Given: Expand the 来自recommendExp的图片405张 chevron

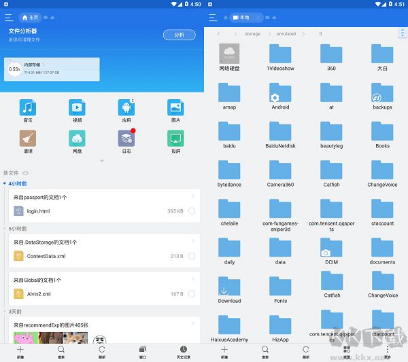Looking at the screenshot, I should coord(193,323).
